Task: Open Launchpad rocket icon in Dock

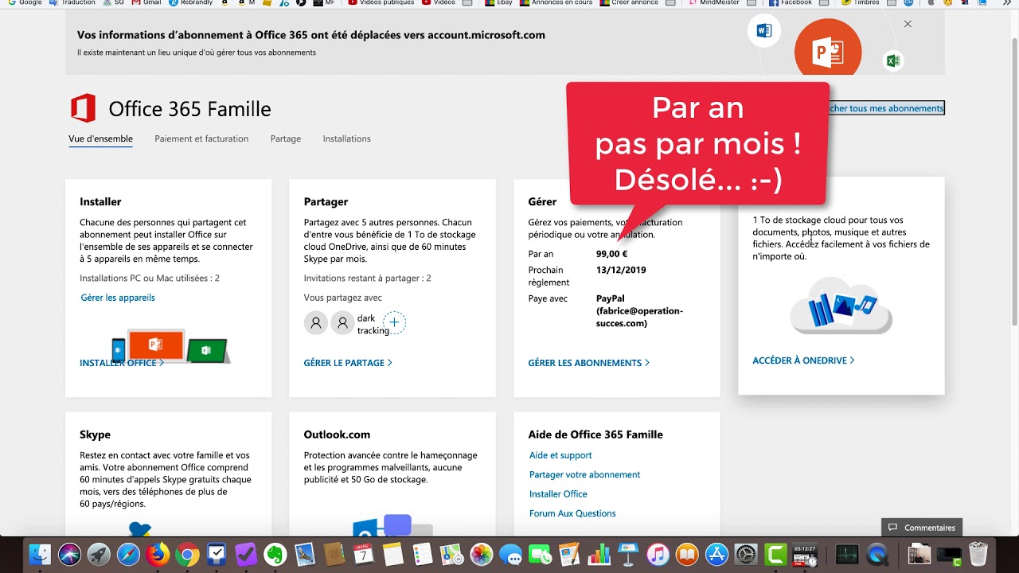Action: point(99,555)
